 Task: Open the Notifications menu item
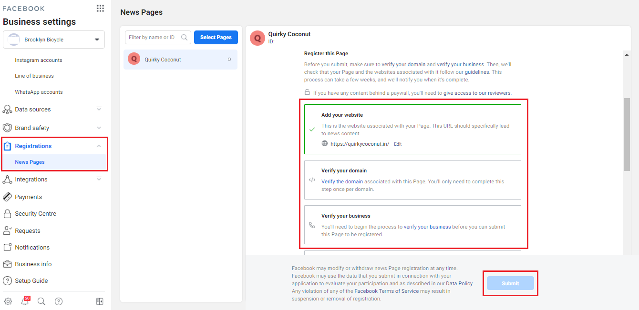click(x=32, y=247)
